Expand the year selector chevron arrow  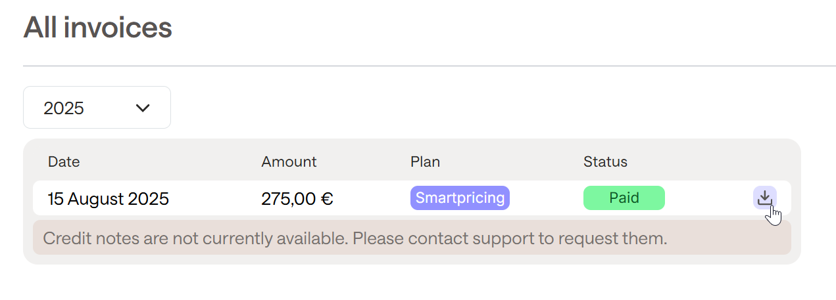pyautogui.click(x=143, y=108)
